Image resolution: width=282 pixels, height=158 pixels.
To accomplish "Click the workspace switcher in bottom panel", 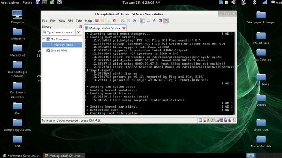I will [x=250, y=155].
